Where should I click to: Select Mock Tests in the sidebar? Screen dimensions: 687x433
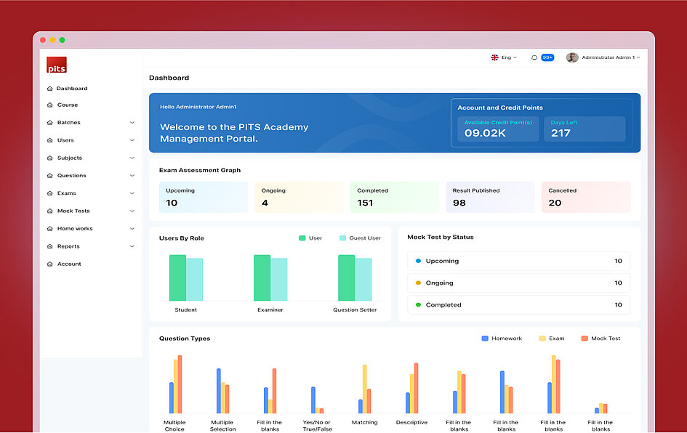[73, 211]
